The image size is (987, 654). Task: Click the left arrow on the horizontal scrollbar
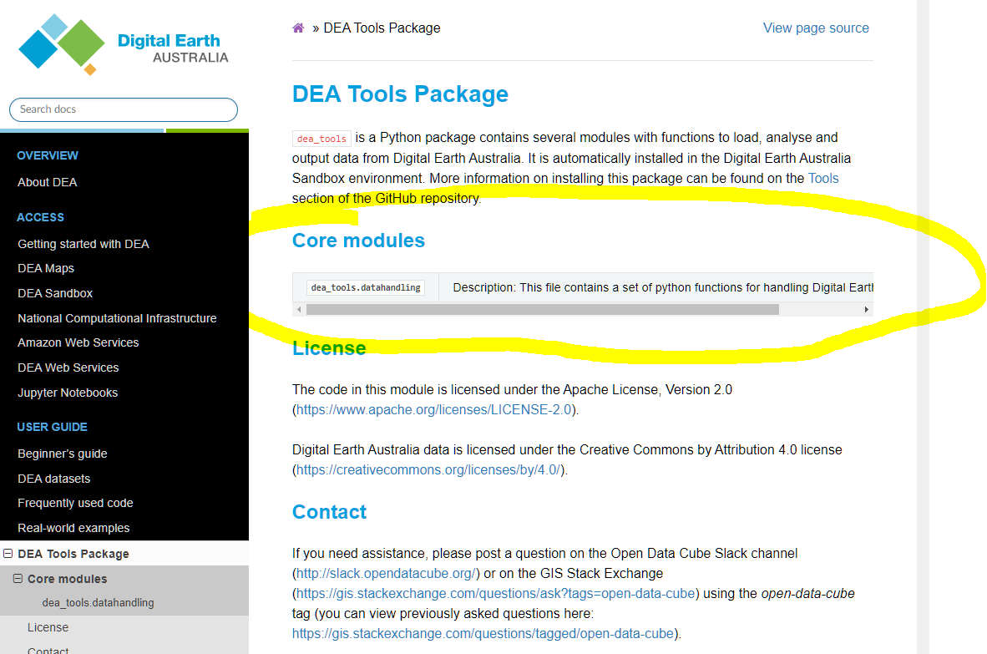click(x=299, y=309)
